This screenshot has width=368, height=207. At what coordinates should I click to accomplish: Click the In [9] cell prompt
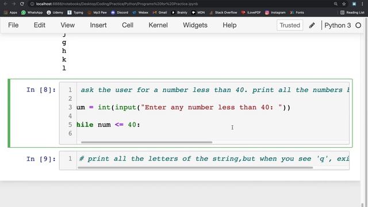[x=41, y=159]
